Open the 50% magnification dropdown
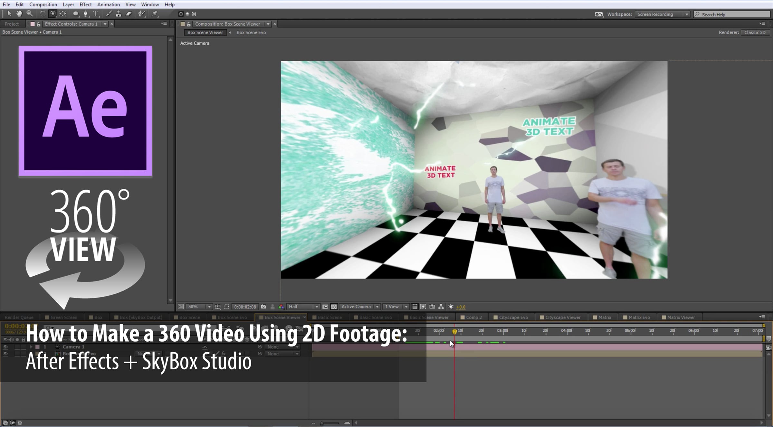773x427 pixels. click(199, 307)
